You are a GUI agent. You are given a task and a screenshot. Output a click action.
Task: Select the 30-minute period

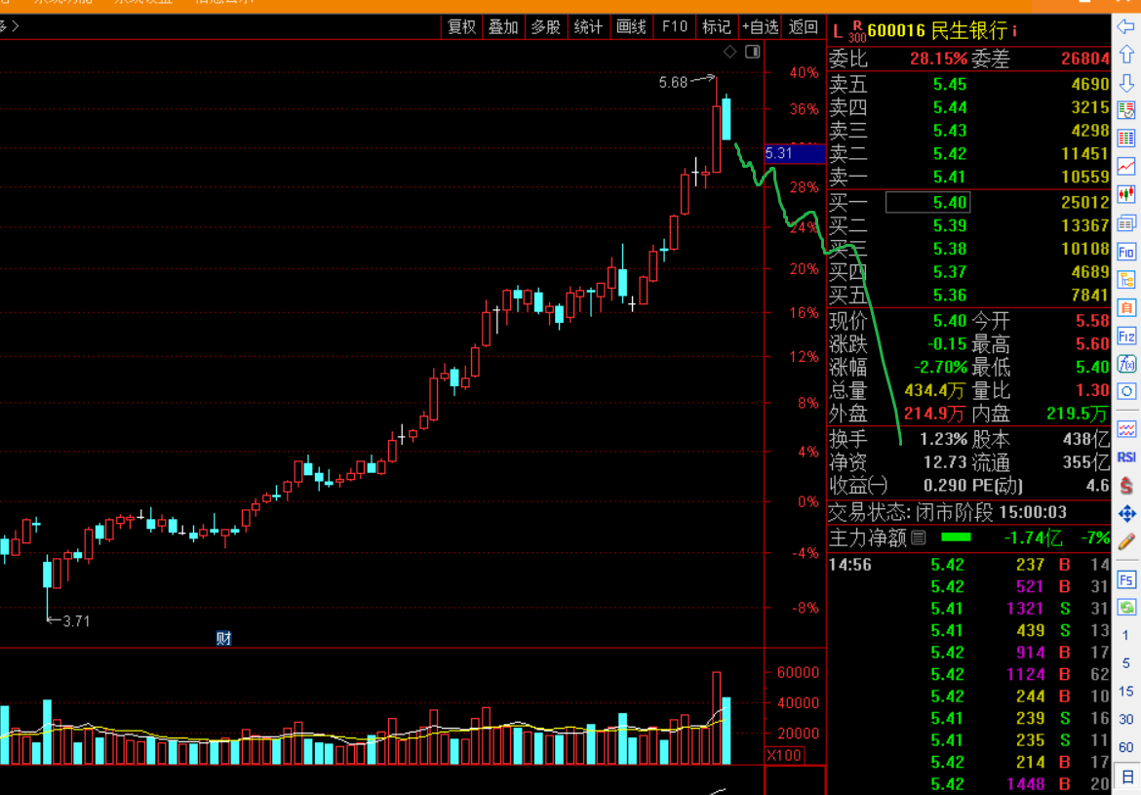click(1125, 719)
